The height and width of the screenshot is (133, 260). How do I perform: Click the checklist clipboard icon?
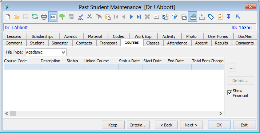(220, 17)
